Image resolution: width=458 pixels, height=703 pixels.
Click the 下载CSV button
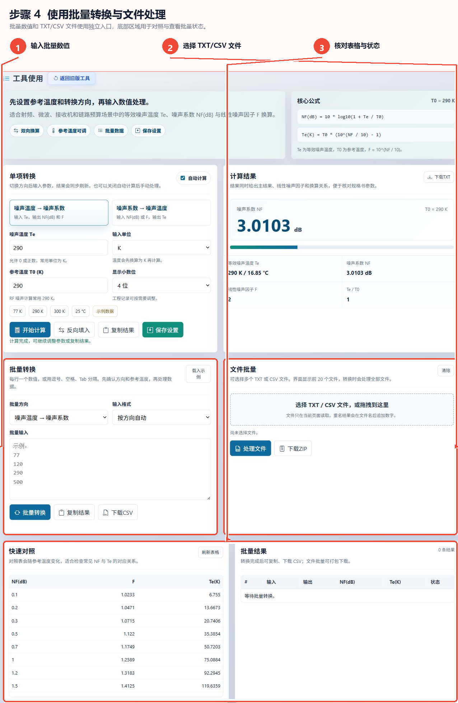118,512
